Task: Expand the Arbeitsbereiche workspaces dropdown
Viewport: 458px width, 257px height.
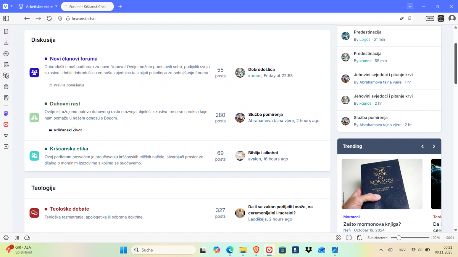Action: (x=56, y=6)
